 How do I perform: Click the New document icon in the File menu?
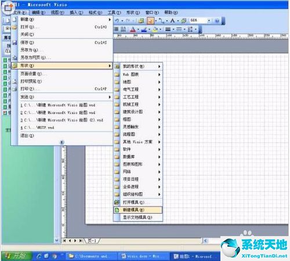coord(14,19)
